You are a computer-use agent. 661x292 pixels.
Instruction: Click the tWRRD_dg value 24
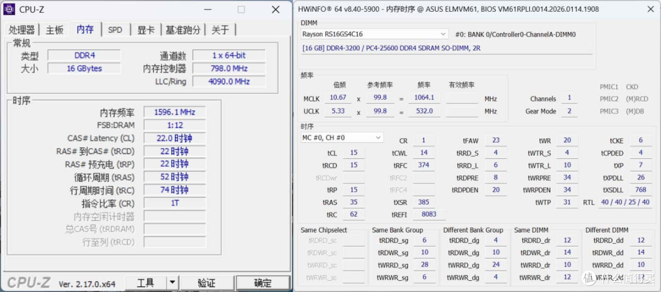click(x=496, y=265)
